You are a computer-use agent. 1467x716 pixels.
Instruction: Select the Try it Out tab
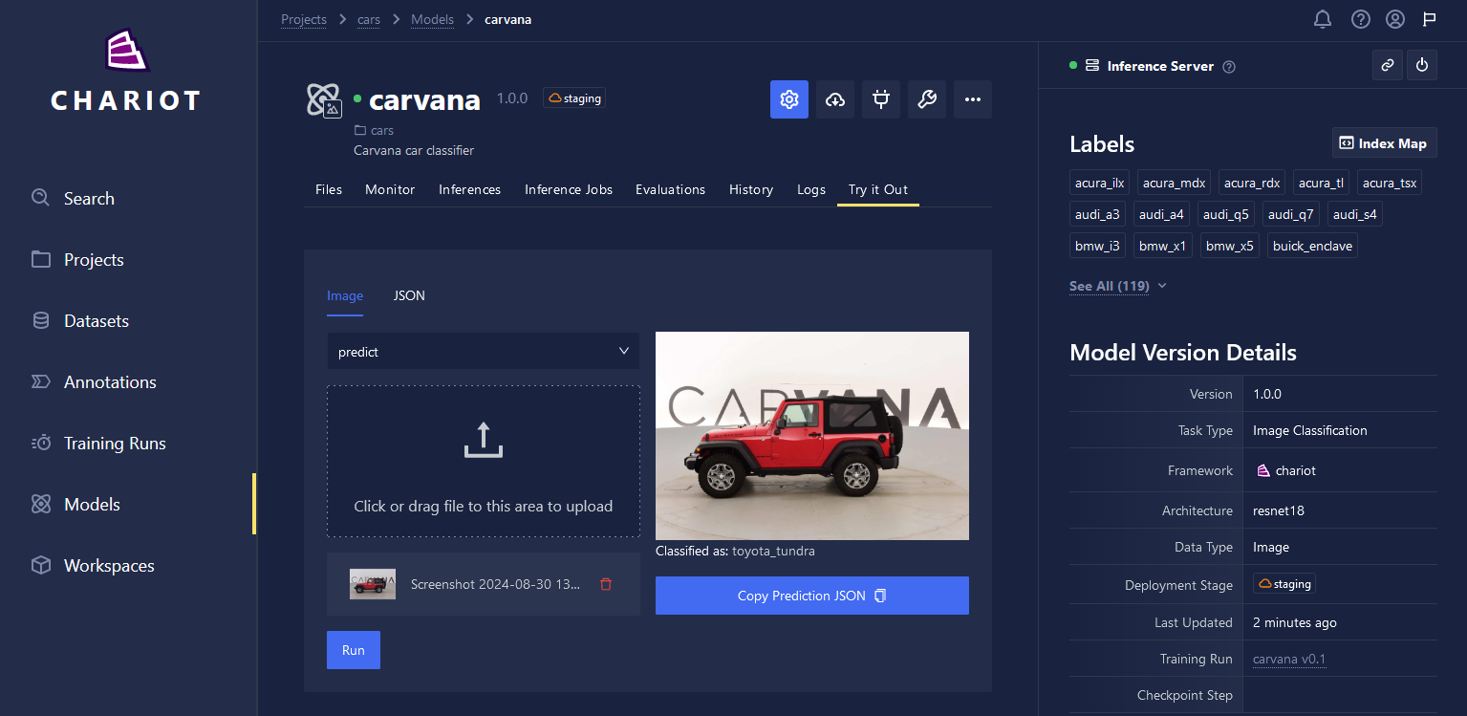coord(878,189)
